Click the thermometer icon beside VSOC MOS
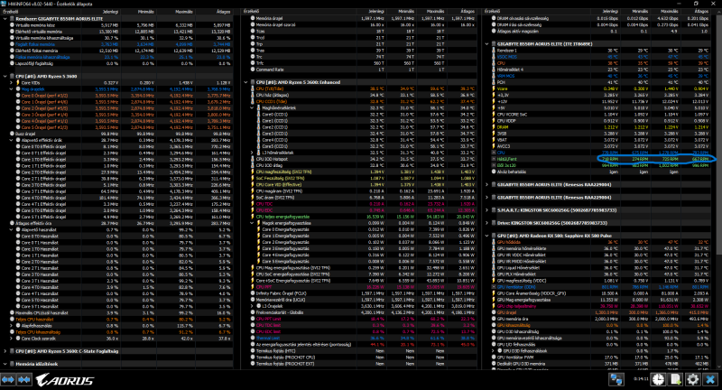Image resolution: width=722 pixels, height=390 pixels. click(494, 57)
